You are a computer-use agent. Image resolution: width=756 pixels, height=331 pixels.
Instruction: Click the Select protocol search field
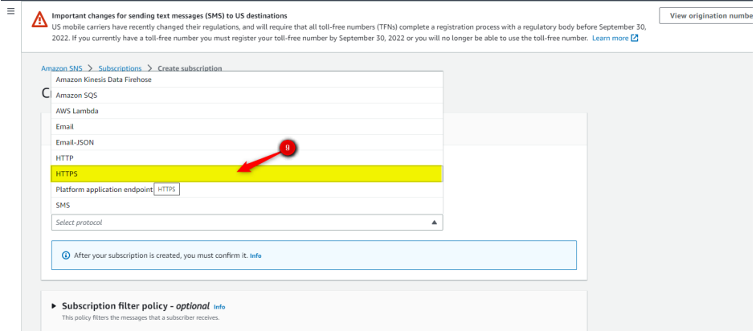pos(233,222)
